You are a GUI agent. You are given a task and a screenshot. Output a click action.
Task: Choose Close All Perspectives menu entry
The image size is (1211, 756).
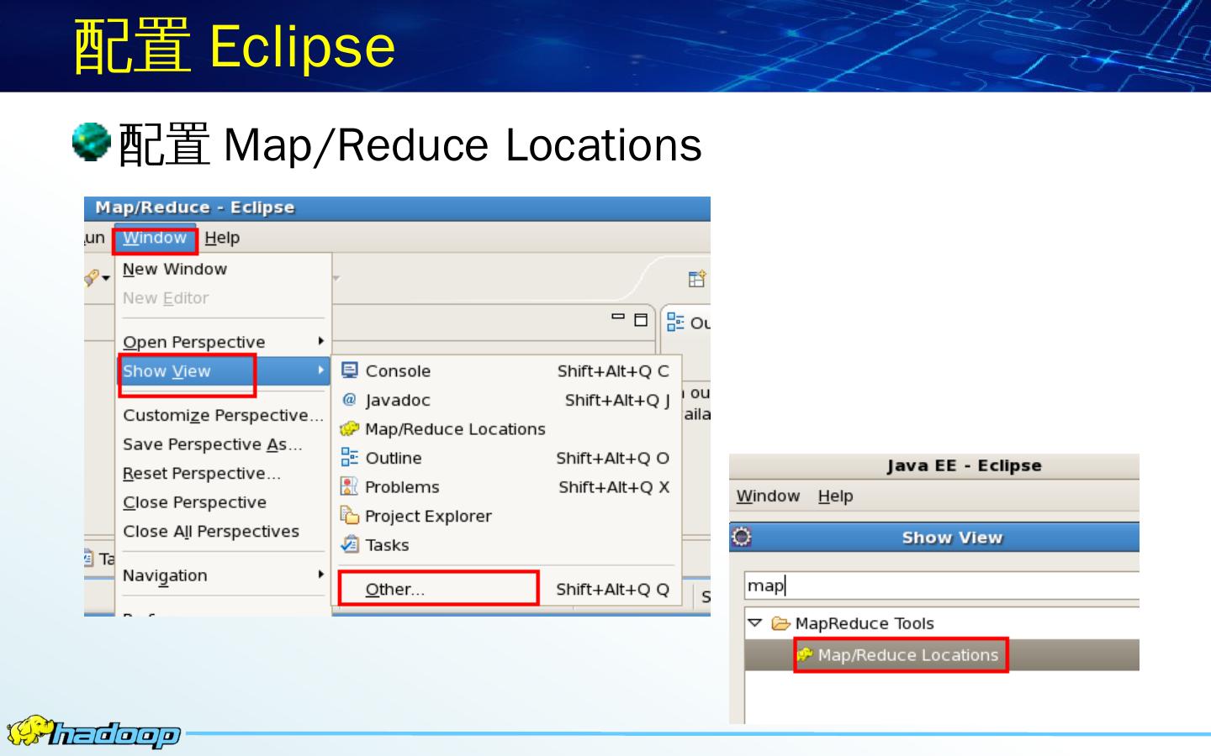[x=223, y=532]
